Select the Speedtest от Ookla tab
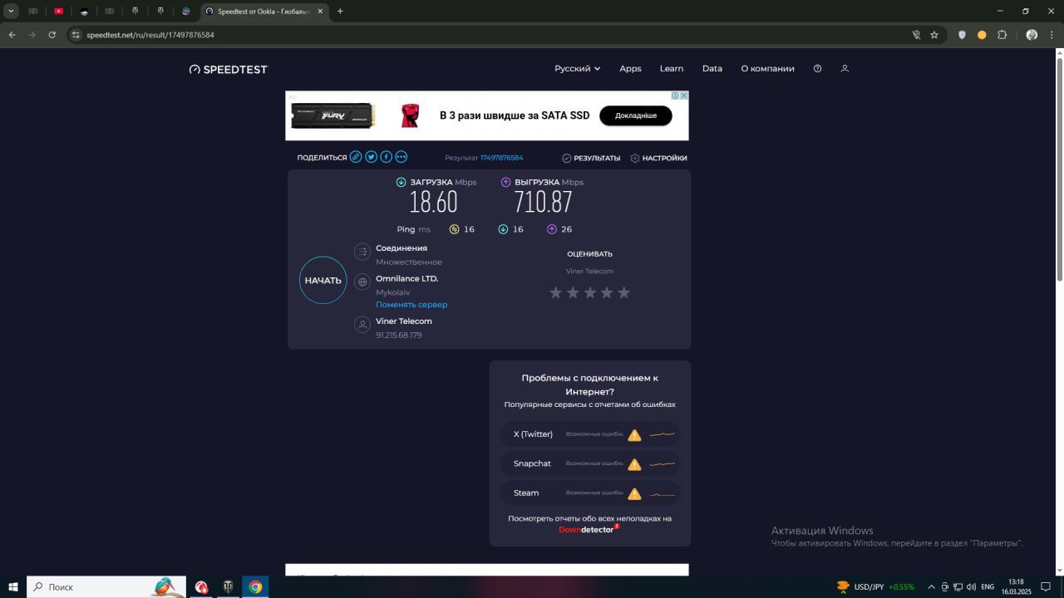This screenshot has width=1064, height=598. click(264, 12)
